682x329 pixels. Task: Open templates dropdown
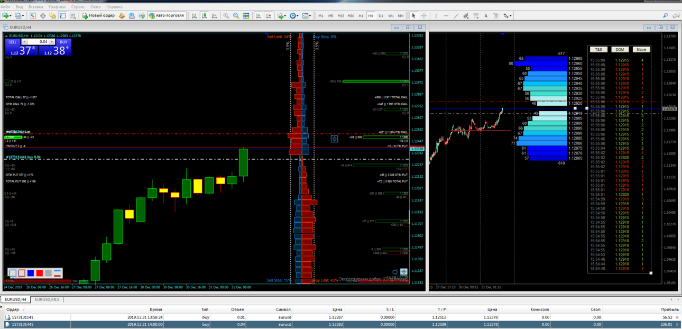pos(310,16)
